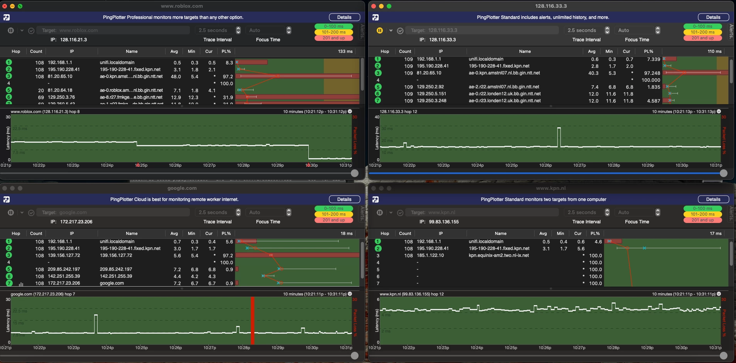This screenshot has height=363, width=736.
Task: Click the hop table scrollbar in the google.com window
Action: click(362, 260)
